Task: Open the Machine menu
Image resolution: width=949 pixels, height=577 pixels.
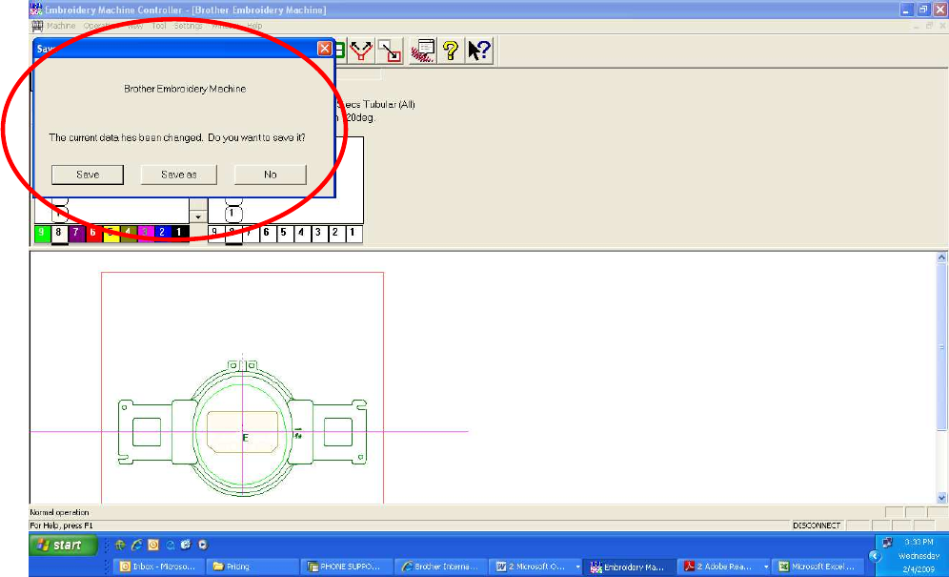Action: 61,26
